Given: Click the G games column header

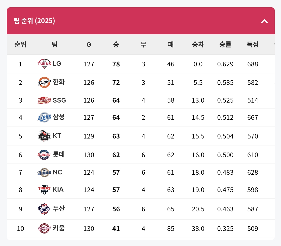Looking at the screenshot, I should point(89,45).
